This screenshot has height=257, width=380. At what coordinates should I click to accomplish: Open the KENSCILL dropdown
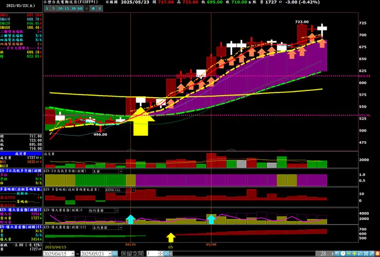pyautogui.click(x=134, y=190)
